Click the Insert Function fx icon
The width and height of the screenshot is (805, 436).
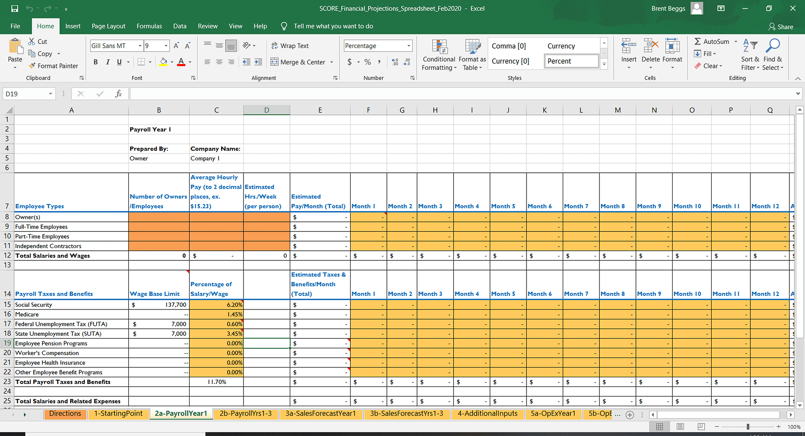(x=119, y=94)
